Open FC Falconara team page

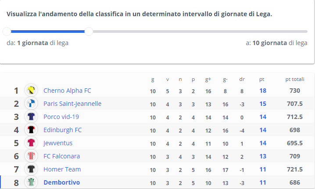click(x=62, y=156)
